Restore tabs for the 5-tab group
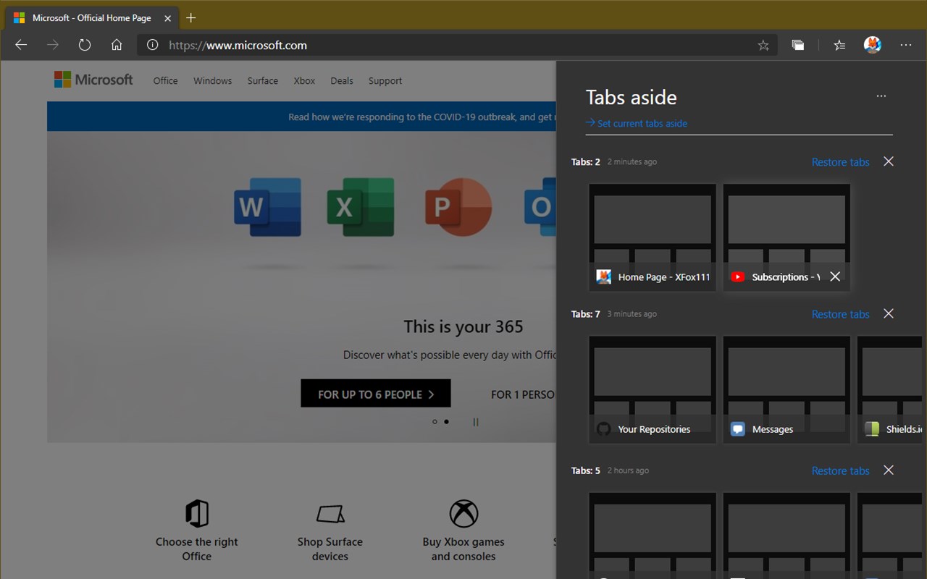The image size is (927, 579). pos(840,470)
